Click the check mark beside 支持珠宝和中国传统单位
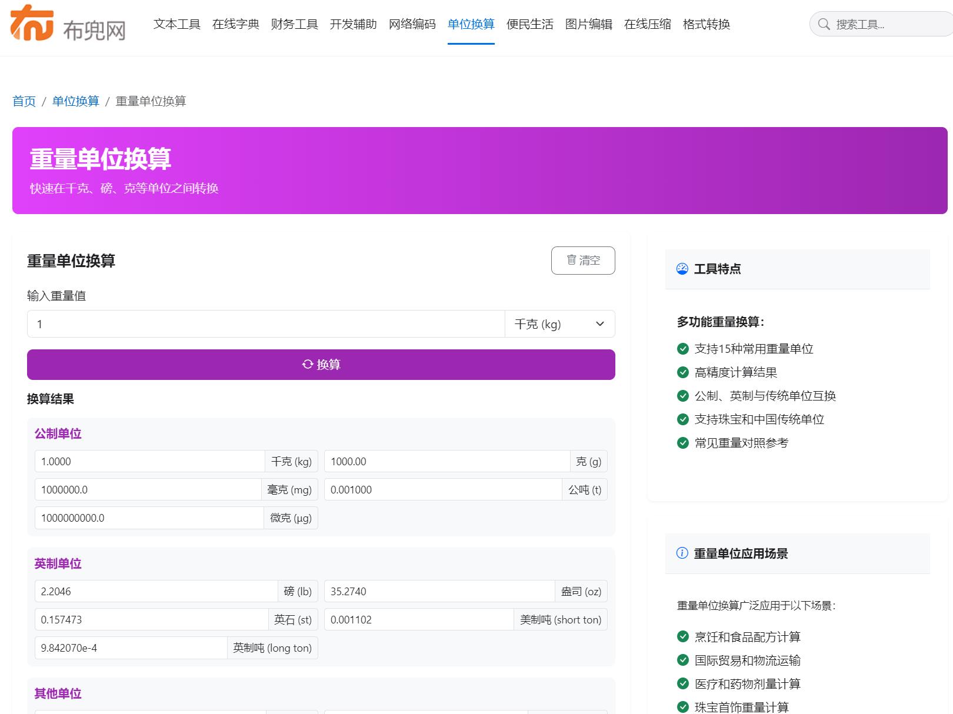Screen dimensions: 953x714 point(682,419)
